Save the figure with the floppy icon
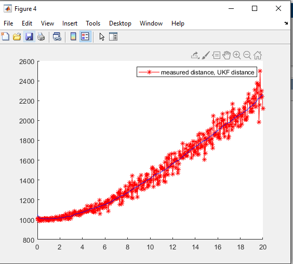 coord(29,36)
